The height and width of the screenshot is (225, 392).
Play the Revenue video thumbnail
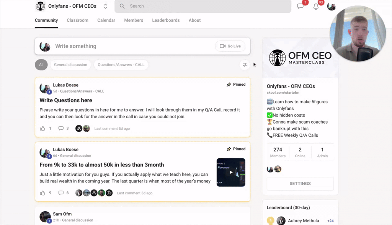tap(231, 172)
